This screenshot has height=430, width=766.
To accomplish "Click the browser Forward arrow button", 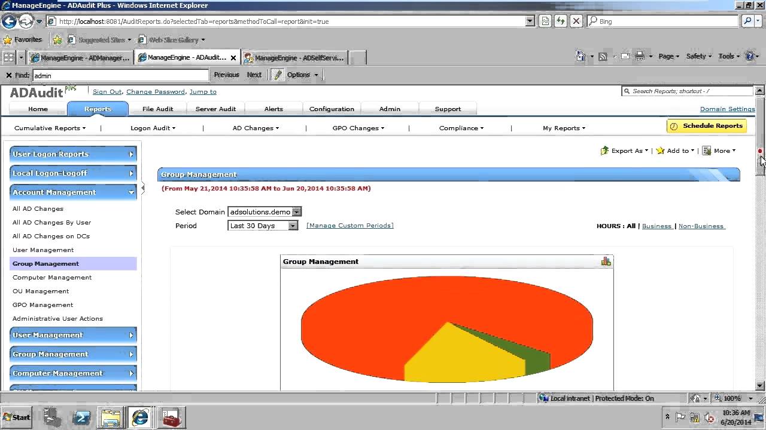I will coord(26,21).
